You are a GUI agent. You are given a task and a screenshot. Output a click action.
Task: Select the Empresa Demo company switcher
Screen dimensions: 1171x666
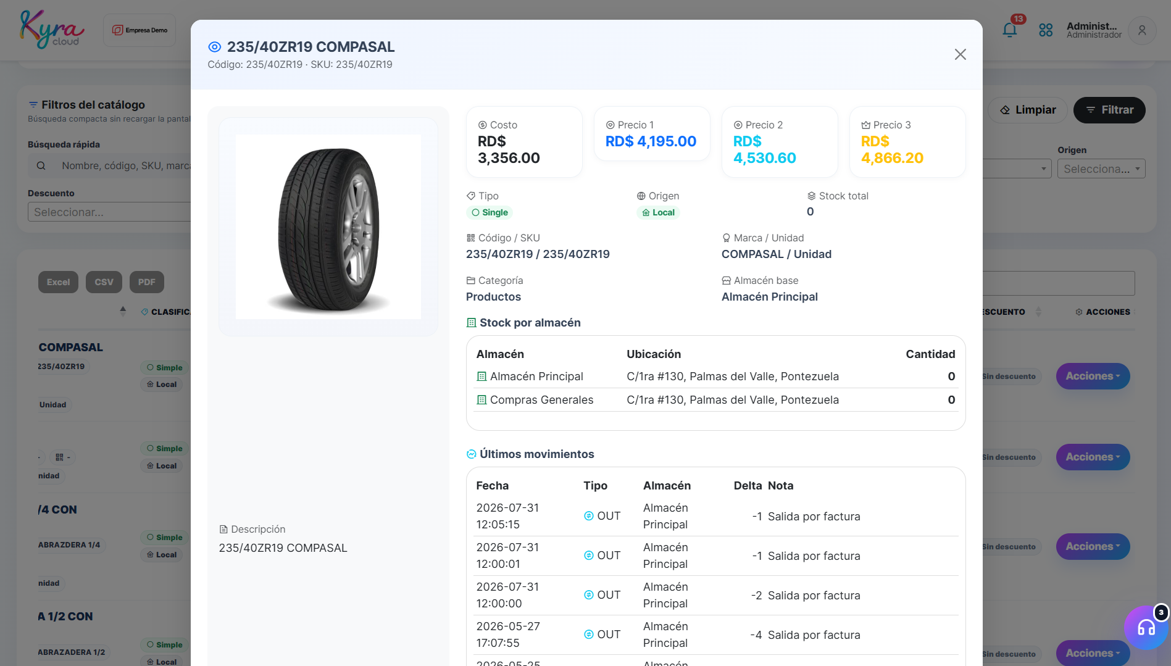click(x=140, y=30)
